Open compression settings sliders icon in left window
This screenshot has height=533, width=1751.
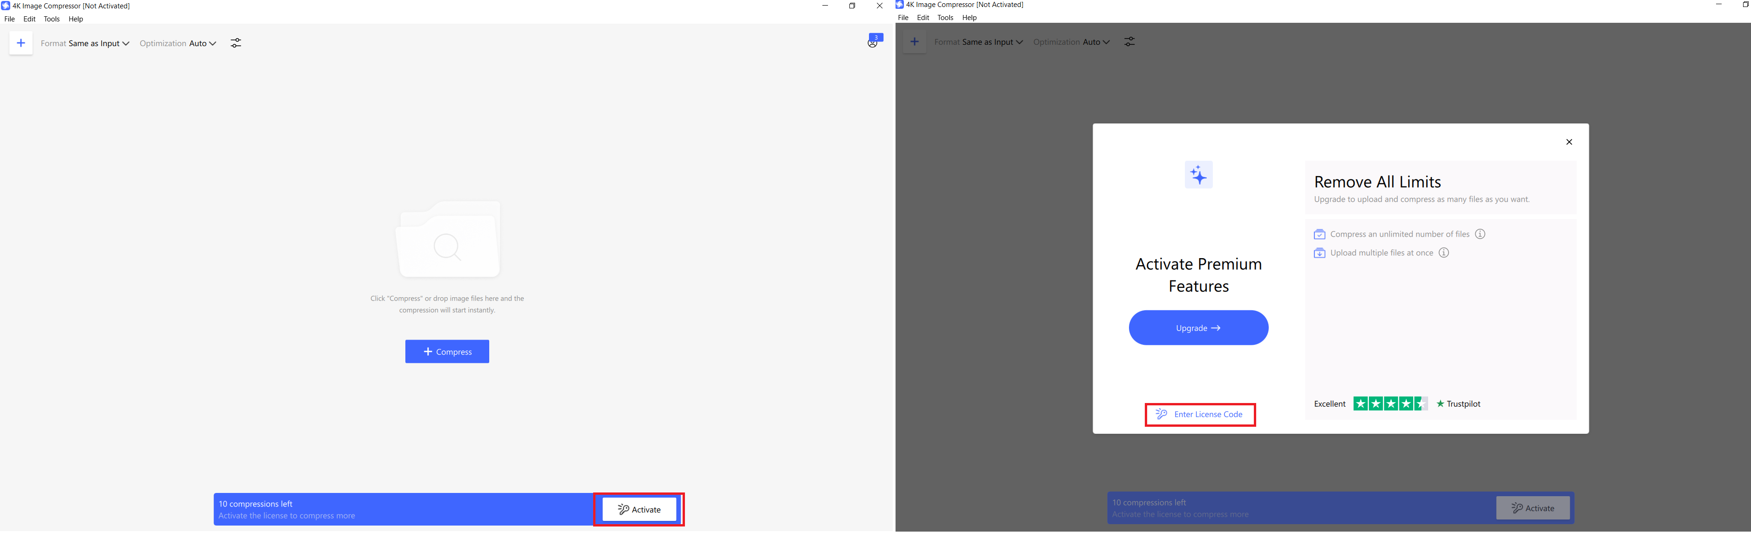pyautogui.click(x=236, y=43)
